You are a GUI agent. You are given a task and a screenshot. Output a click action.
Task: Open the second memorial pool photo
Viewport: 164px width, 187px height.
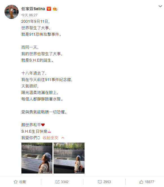tap(69, 158)
